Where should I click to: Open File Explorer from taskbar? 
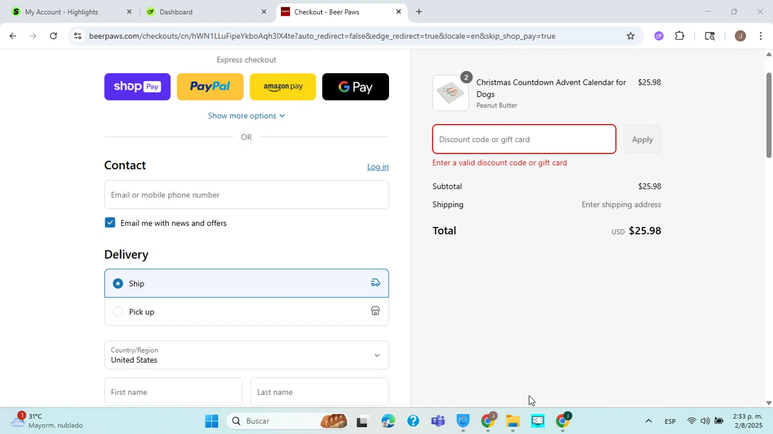[513, 421]
